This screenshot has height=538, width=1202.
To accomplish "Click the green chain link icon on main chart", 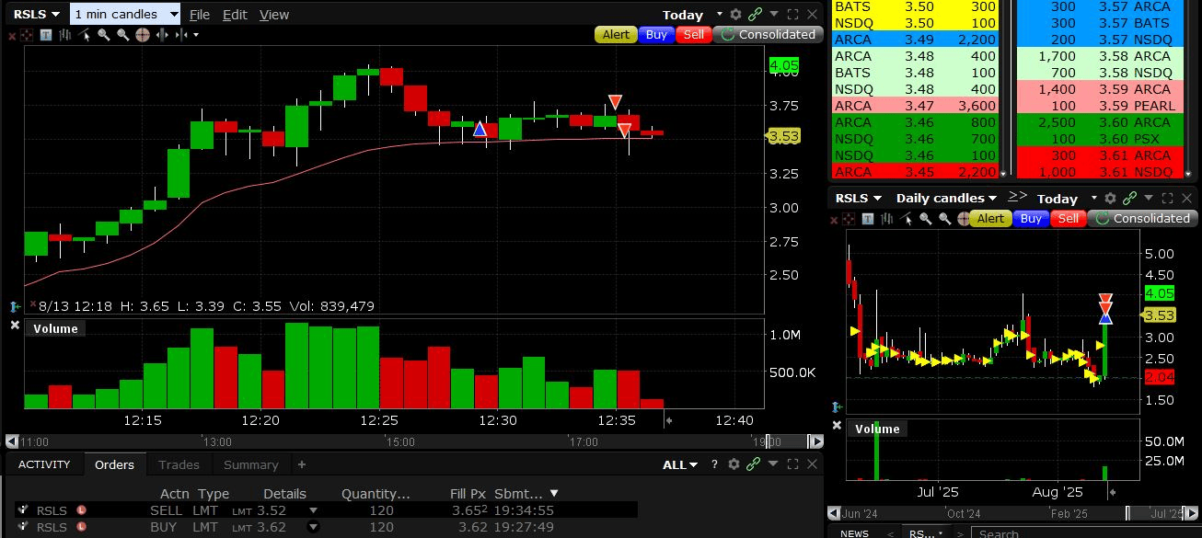I will click(755, 14).
